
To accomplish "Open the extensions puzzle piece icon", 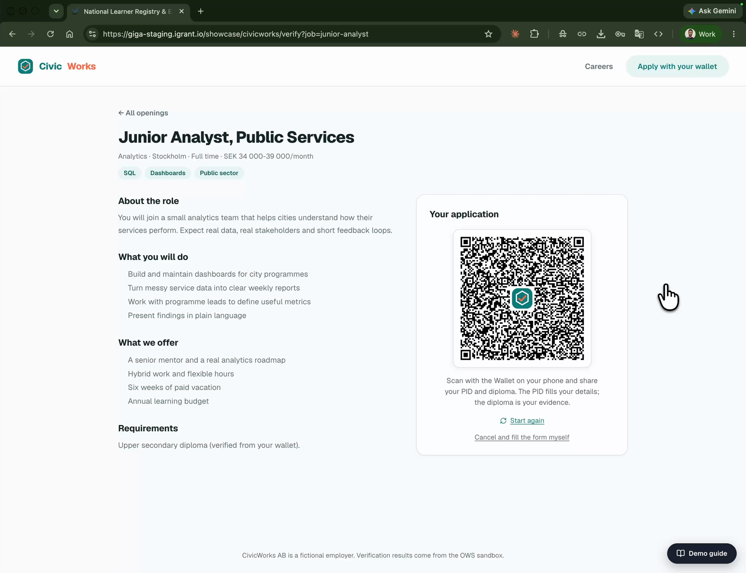I will click(534, 34).
